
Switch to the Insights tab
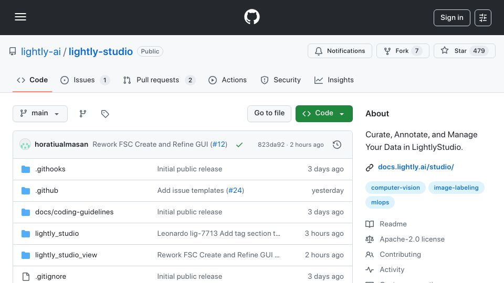(x=334, y=80)
